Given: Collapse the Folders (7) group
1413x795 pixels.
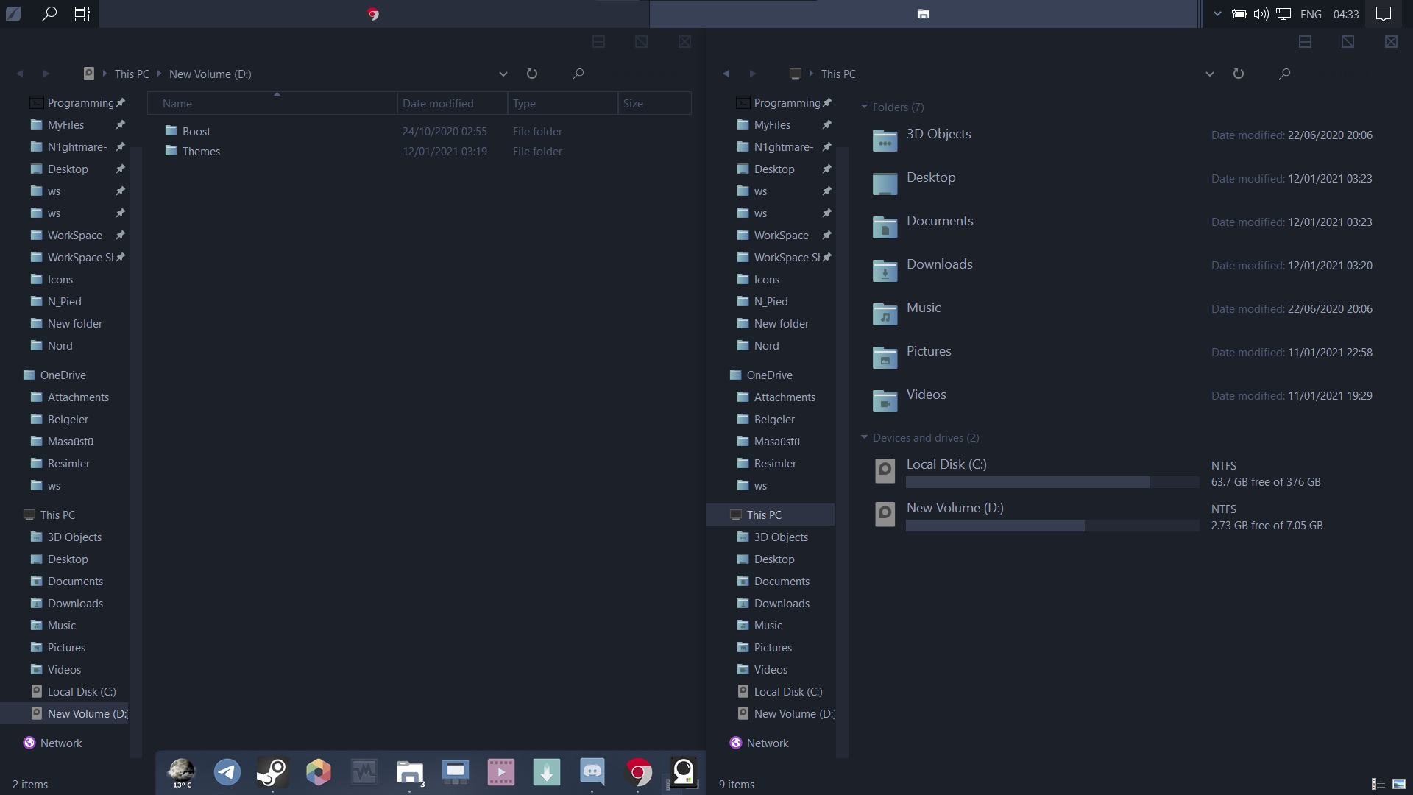Looking at the screenshot, I should (864, 107).
